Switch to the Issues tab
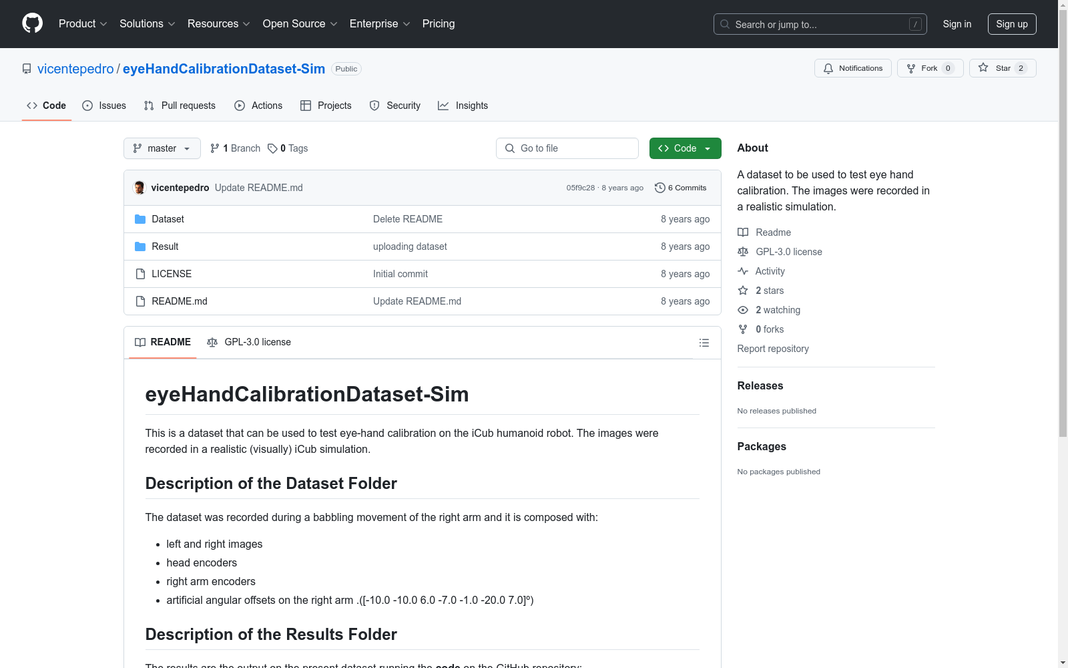Viewport: 1068px width, 668px height. coord(104,106)
